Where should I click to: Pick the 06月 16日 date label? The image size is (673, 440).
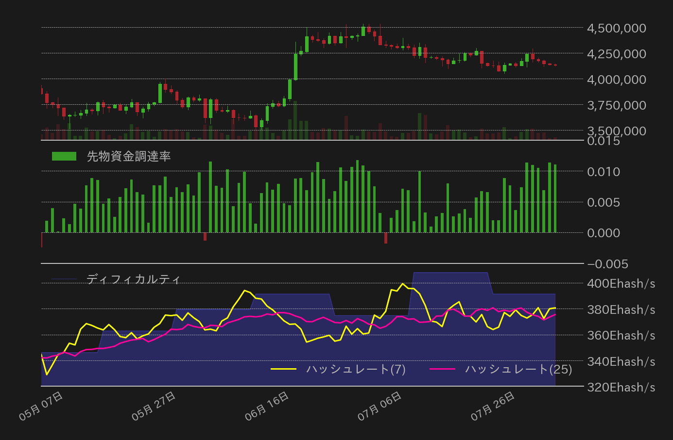[267, 406]
